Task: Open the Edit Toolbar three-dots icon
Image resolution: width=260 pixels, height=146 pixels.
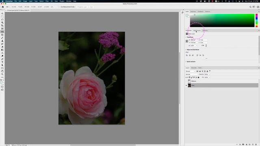Action: point(2,77)
